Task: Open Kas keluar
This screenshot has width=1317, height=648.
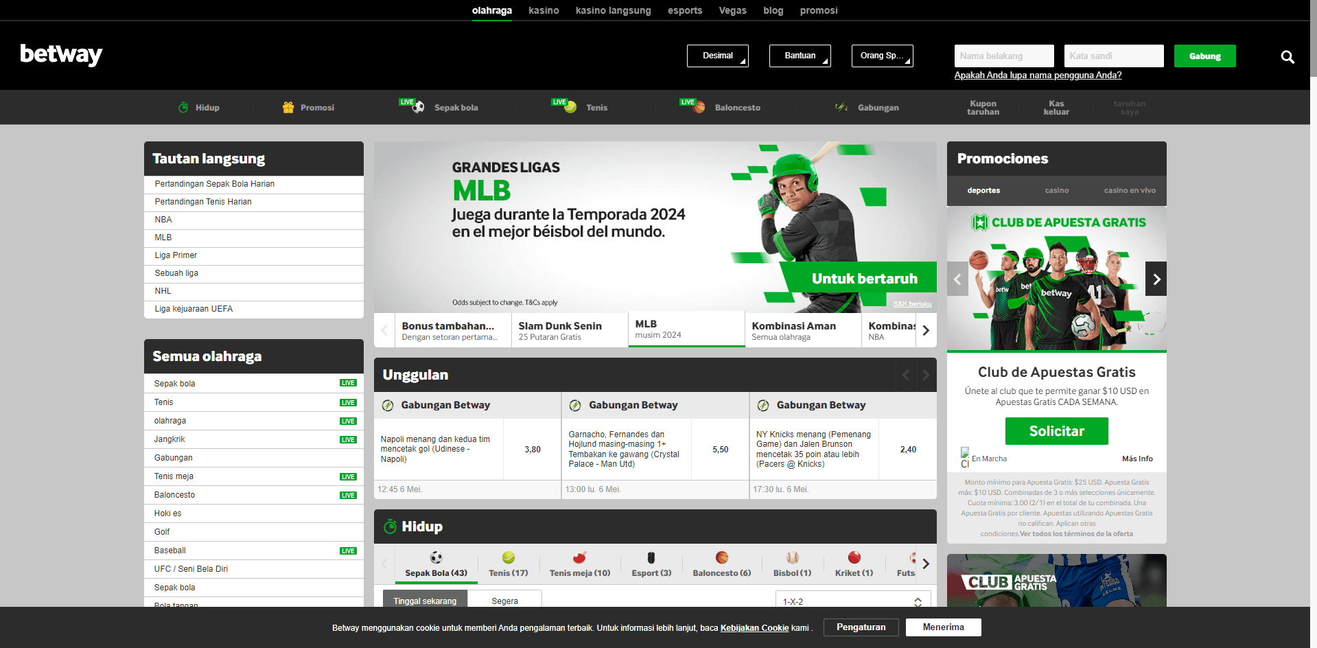Action: tap(1056, 108)
